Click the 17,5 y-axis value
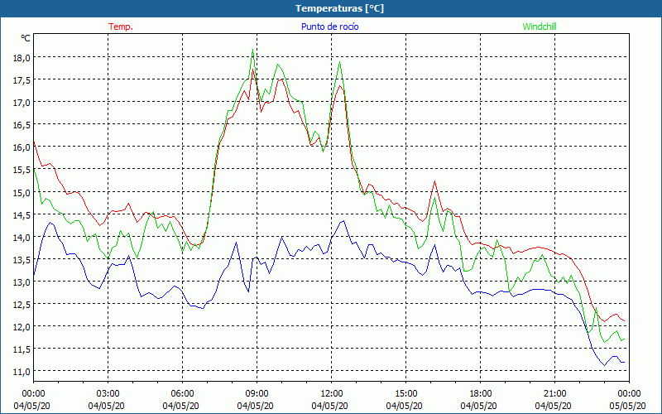Viewport: 662px width, 414px height. (22, 79)
